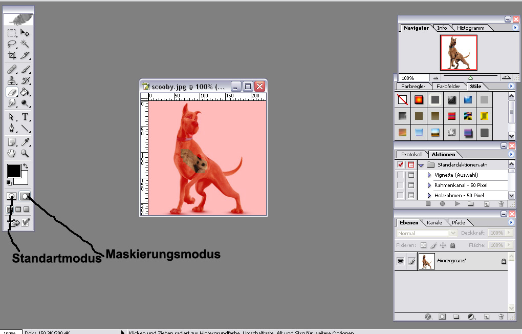Switch to the Farbregler tab
The image size is (522, 334).
click(413, 87)
